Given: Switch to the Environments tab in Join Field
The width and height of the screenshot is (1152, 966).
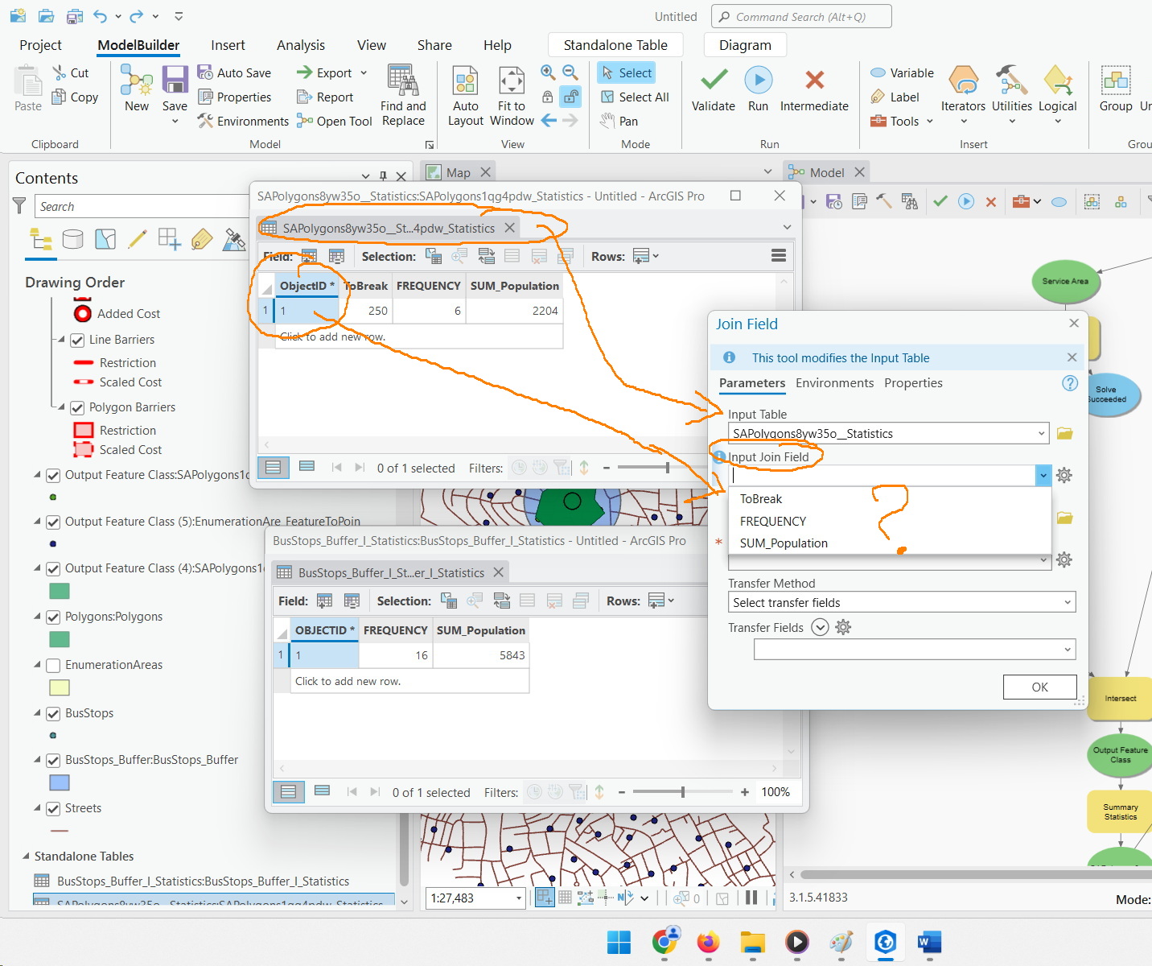Looking at the screenshot, I should click(834, 383).
